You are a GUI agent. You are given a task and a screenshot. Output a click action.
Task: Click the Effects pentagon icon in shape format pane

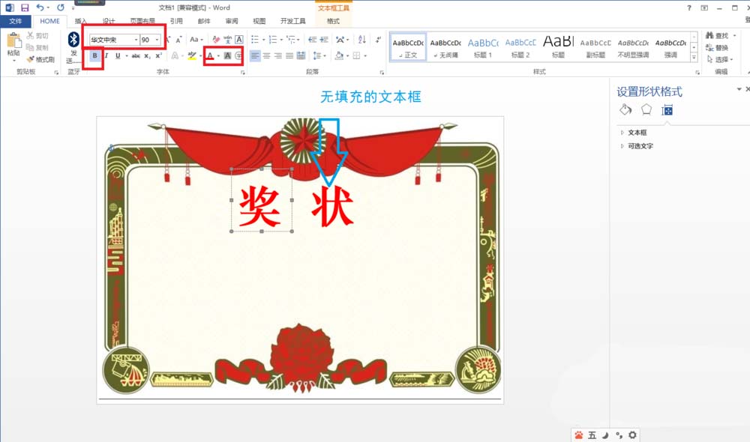(646, 109)
